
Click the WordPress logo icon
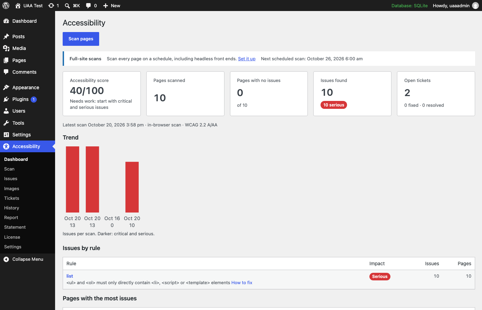click(x=6, y=6)
